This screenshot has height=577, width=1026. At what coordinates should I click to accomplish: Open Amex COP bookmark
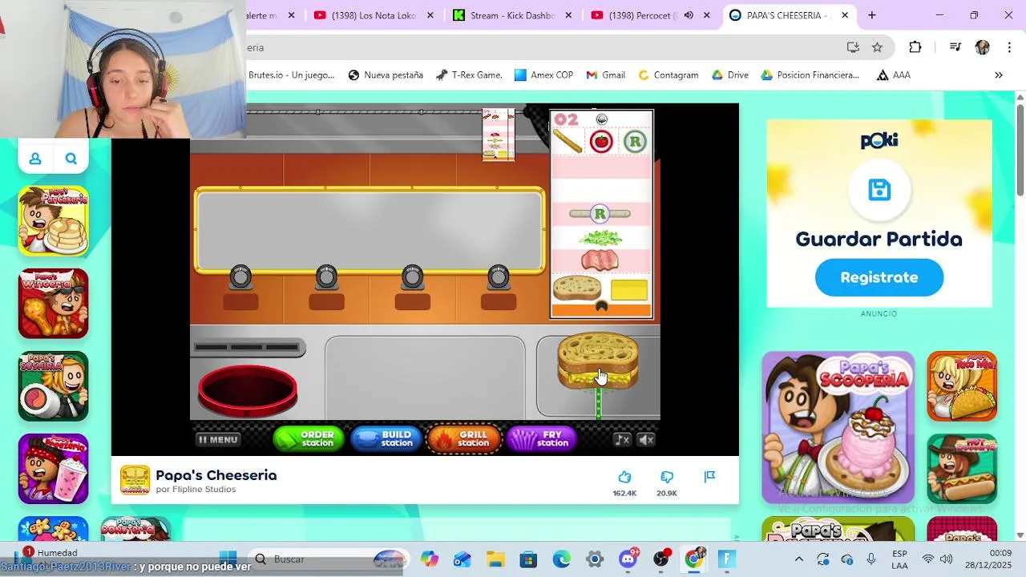click(543, 75)
